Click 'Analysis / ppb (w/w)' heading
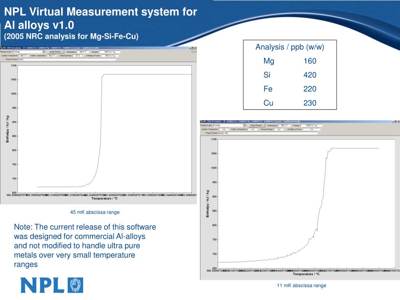This screenshot has height=300, width=400. 290,47
